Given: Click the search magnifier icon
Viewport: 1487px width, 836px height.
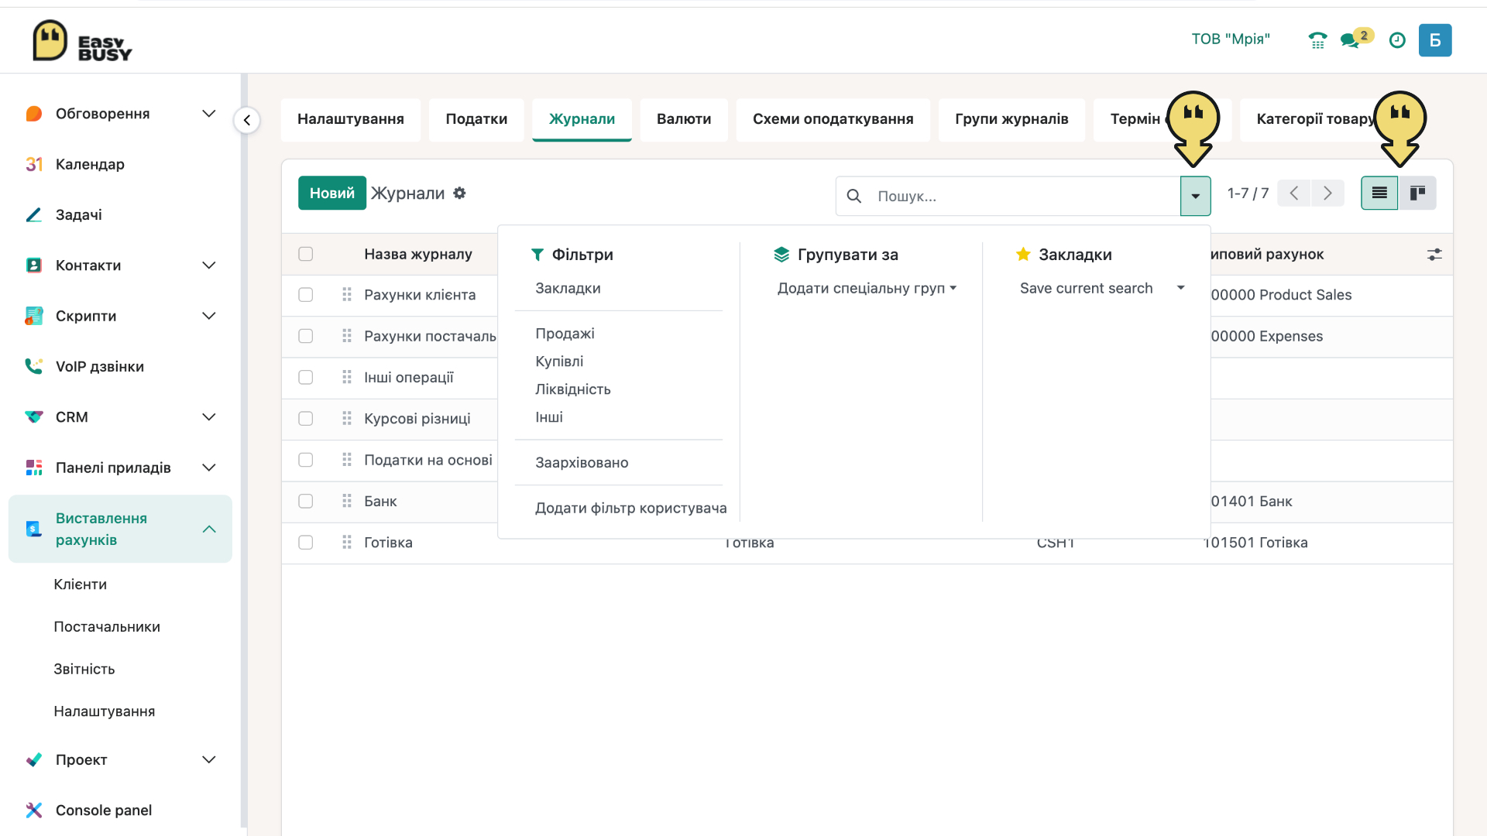Looking at the screenshot, I should tap(854, 196).
